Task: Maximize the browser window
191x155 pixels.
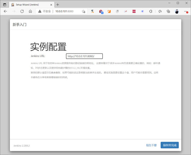Action: click(178, 3)
